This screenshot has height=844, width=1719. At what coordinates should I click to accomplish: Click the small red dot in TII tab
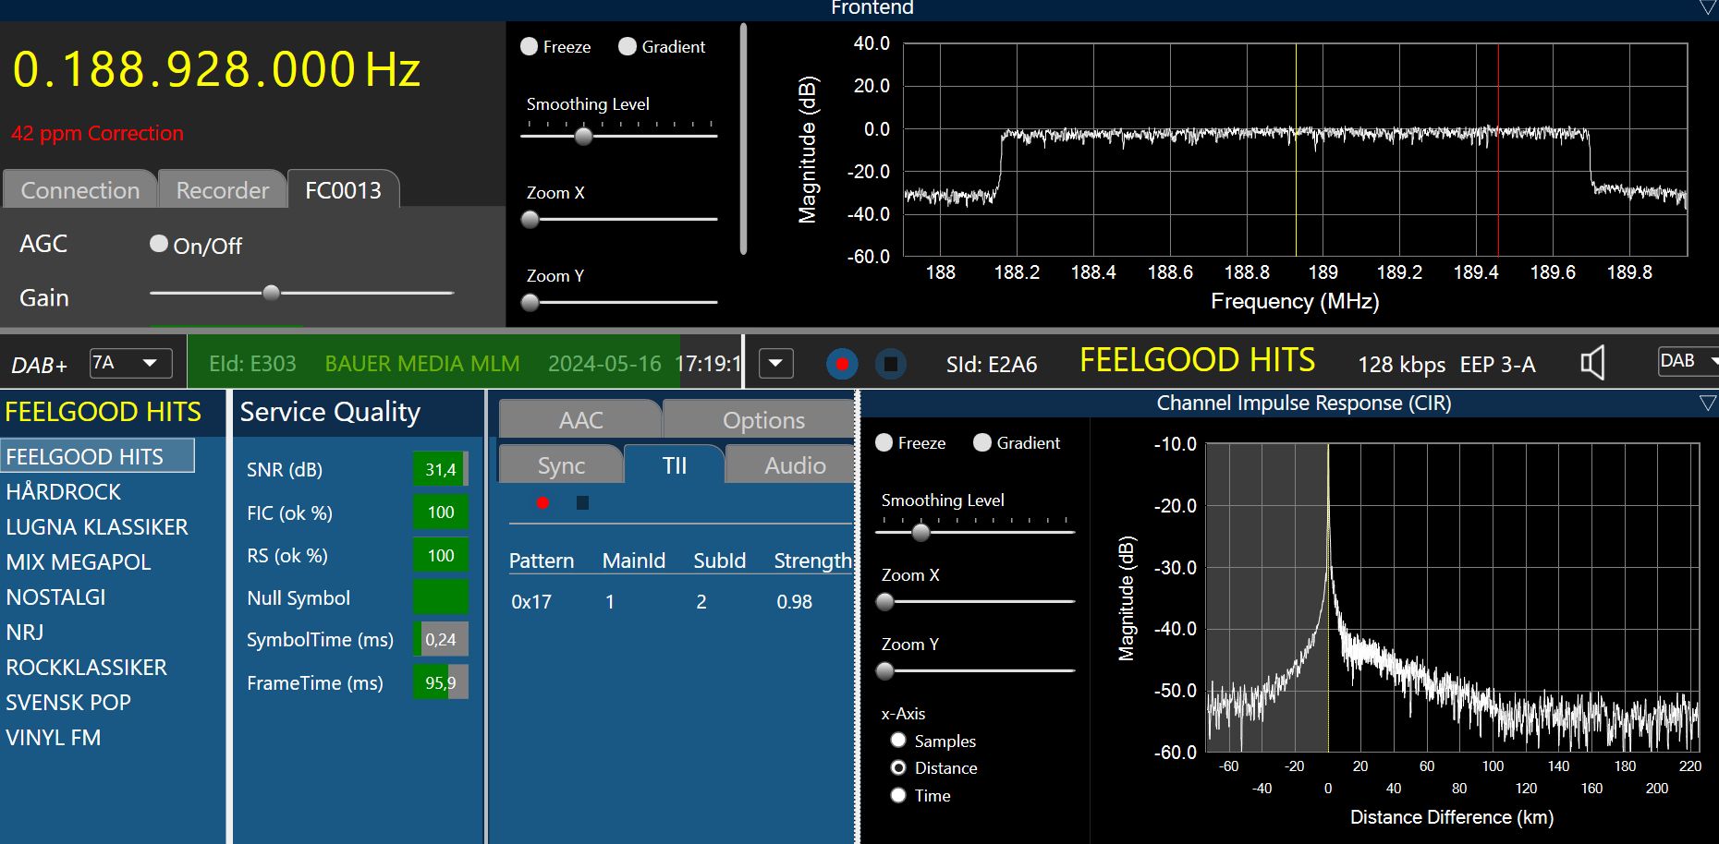coord(543,502)
